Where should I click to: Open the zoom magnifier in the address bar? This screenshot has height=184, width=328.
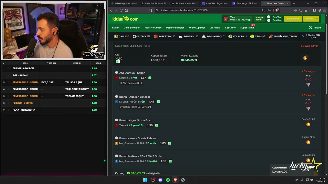263,10
